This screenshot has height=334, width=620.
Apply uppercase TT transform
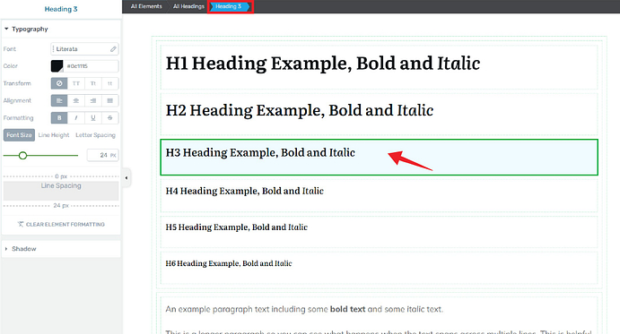76,83
